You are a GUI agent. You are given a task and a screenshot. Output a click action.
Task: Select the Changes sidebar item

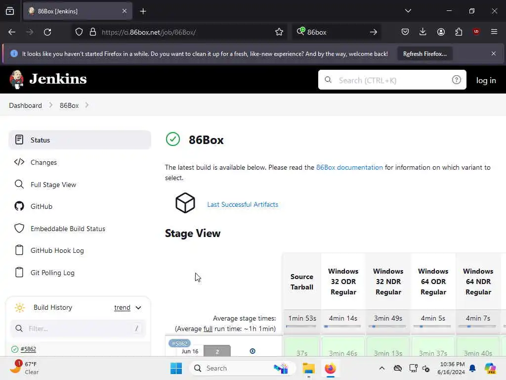[x=80, y=162]
